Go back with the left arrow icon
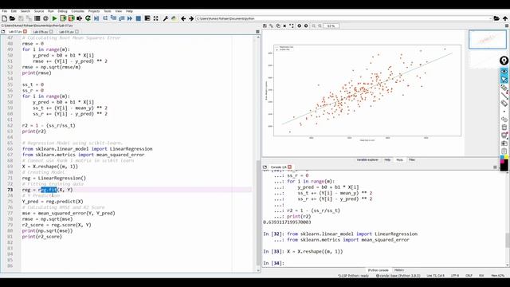The height and width of the screenshot is (287, 510). [x=183, y=18]
